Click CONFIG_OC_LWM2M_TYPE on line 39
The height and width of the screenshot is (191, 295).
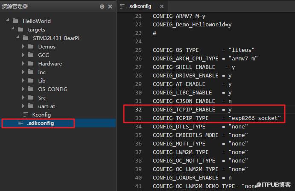click(186, 169)
